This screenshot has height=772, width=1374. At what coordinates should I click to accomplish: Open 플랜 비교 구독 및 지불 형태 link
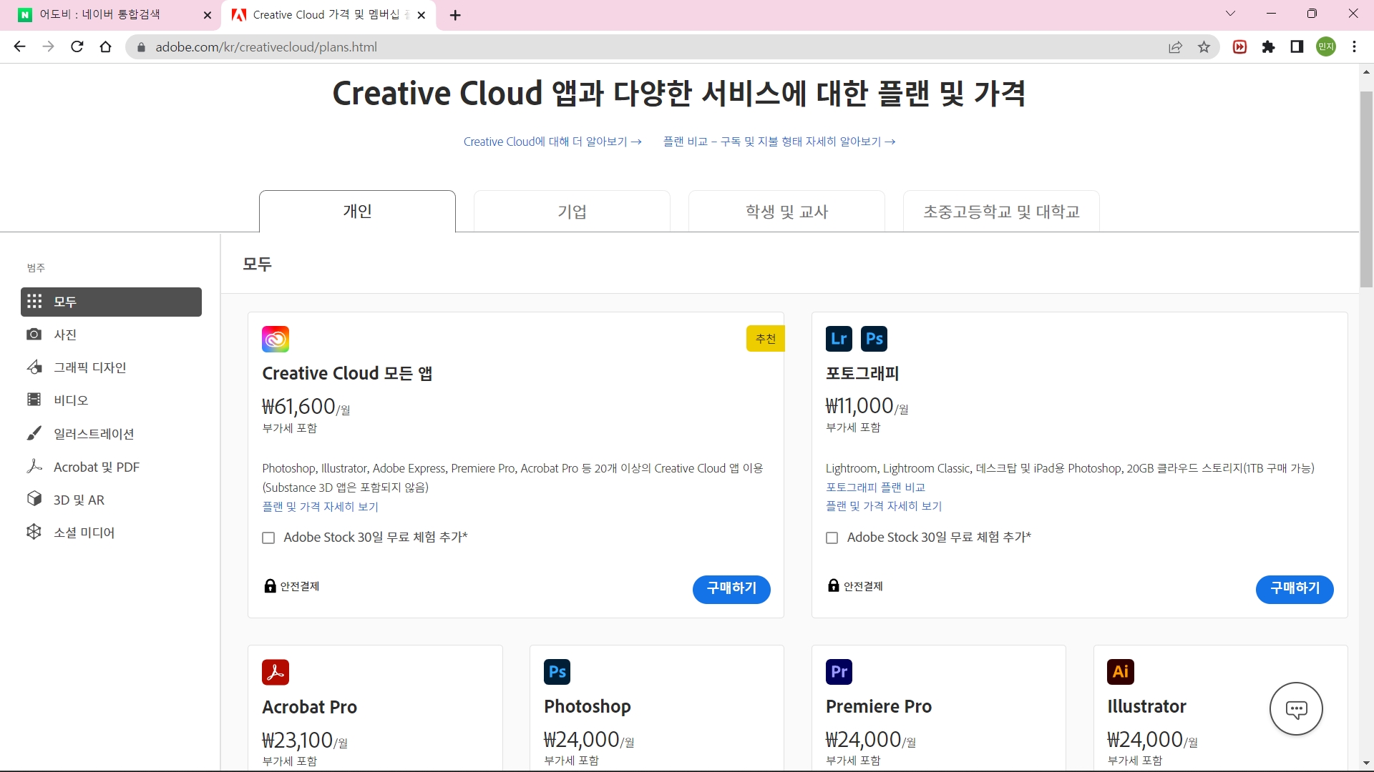click(x=779, y=142)
